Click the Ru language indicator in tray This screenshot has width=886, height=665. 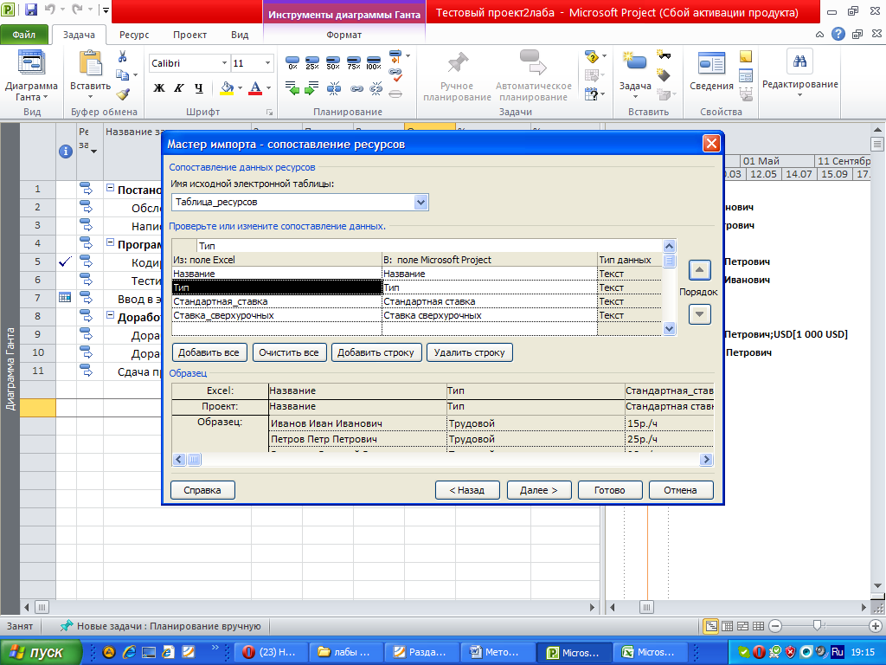coord(838,653)
